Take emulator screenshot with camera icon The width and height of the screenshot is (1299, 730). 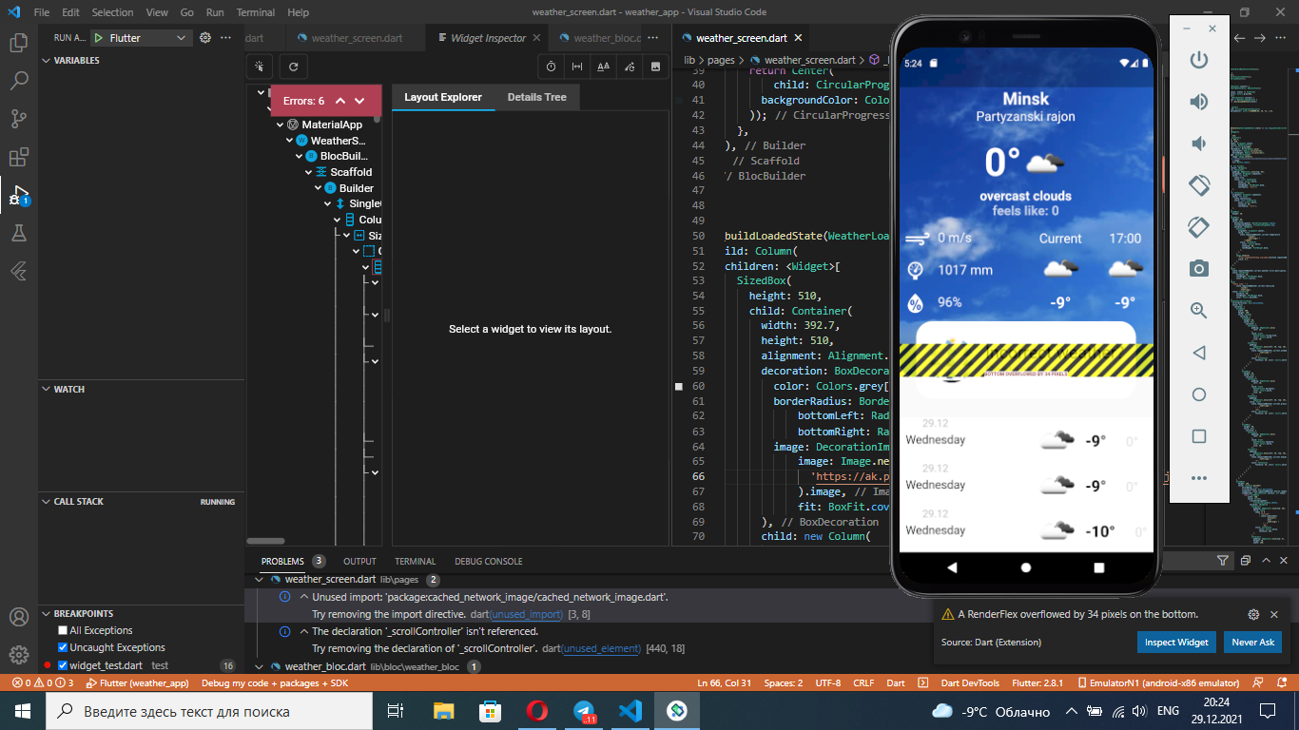tap(1199, 269)
